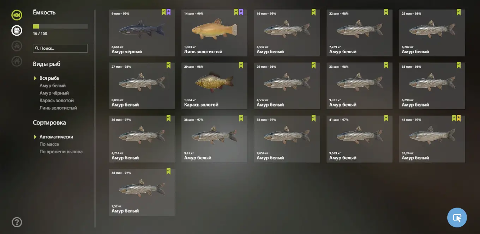480x234 pixels.
Task: Open the fish keepnet icon in sidebar
Action: point(17,15)
